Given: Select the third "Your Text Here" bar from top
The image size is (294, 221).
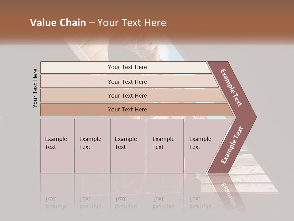Looking at the screenshot, I should (127, 95).
